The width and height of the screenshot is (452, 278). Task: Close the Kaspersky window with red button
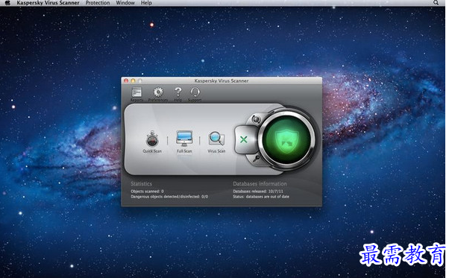point(126,81)
